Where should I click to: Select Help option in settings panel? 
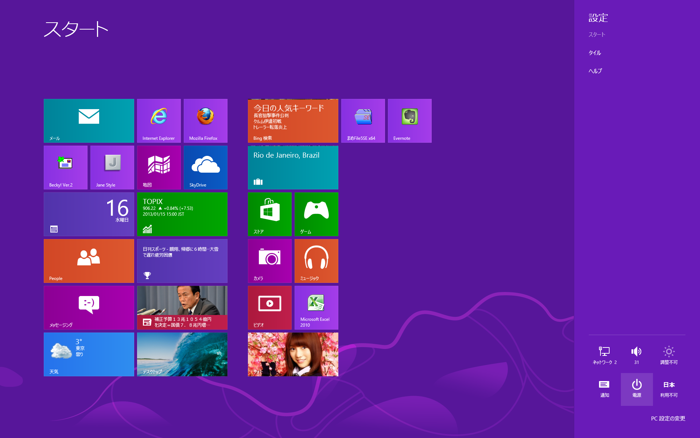coord(595,71)
